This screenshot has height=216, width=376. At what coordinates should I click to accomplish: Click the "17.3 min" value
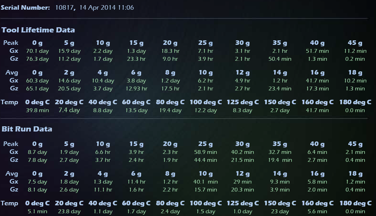(x=317, y=89)
